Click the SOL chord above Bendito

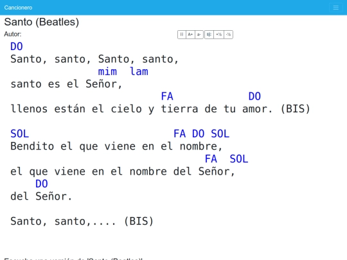20,134
